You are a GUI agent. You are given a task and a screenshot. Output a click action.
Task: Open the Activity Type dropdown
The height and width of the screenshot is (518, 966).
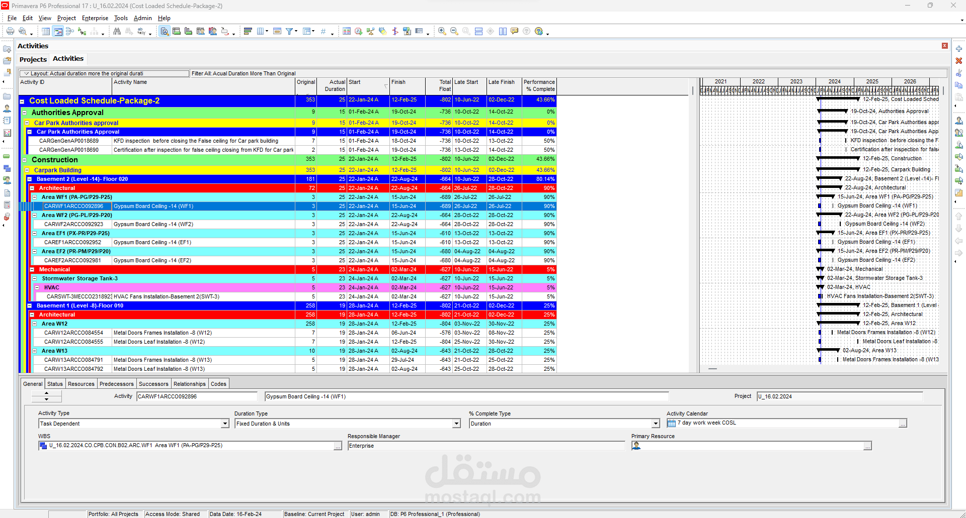[225, 424]
